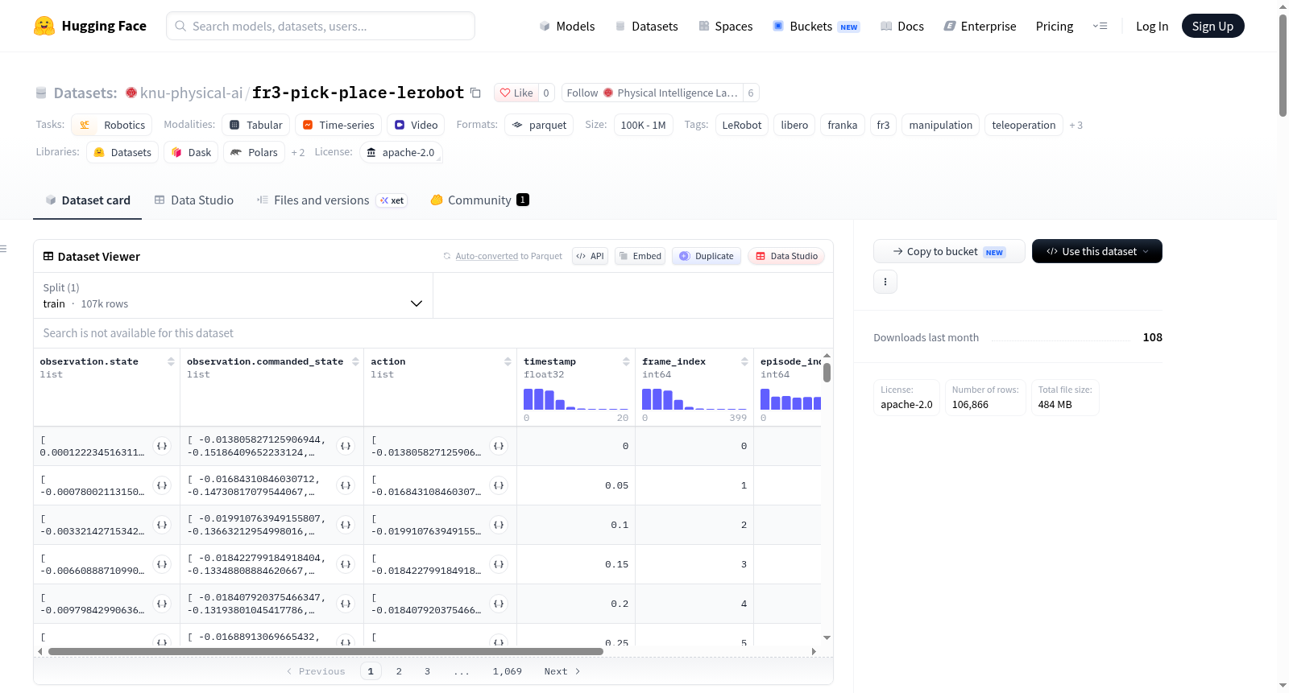Expand observation.commanded_state cell starting -0.01684310846030712
Image resolution: width=1289 pixels, height=693 pixels.
tap(346, 485)
